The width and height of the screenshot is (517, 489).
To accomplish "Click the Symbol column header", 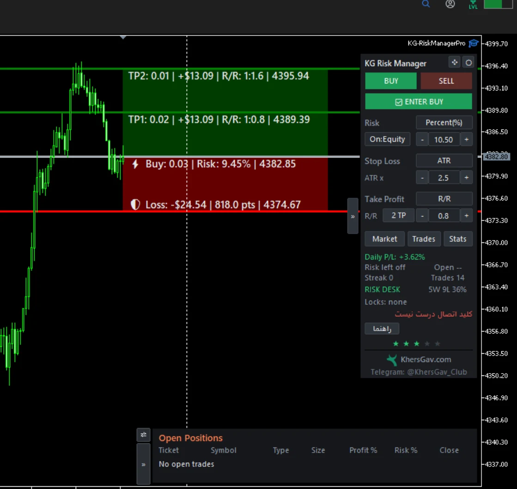I will click(224, 450).
